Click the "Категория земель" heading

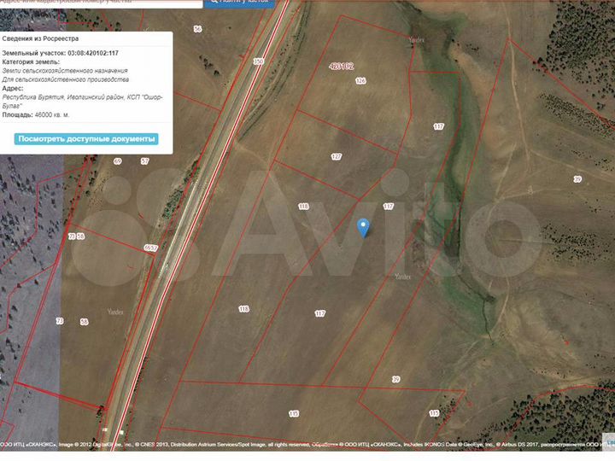[x=32, y=61]
